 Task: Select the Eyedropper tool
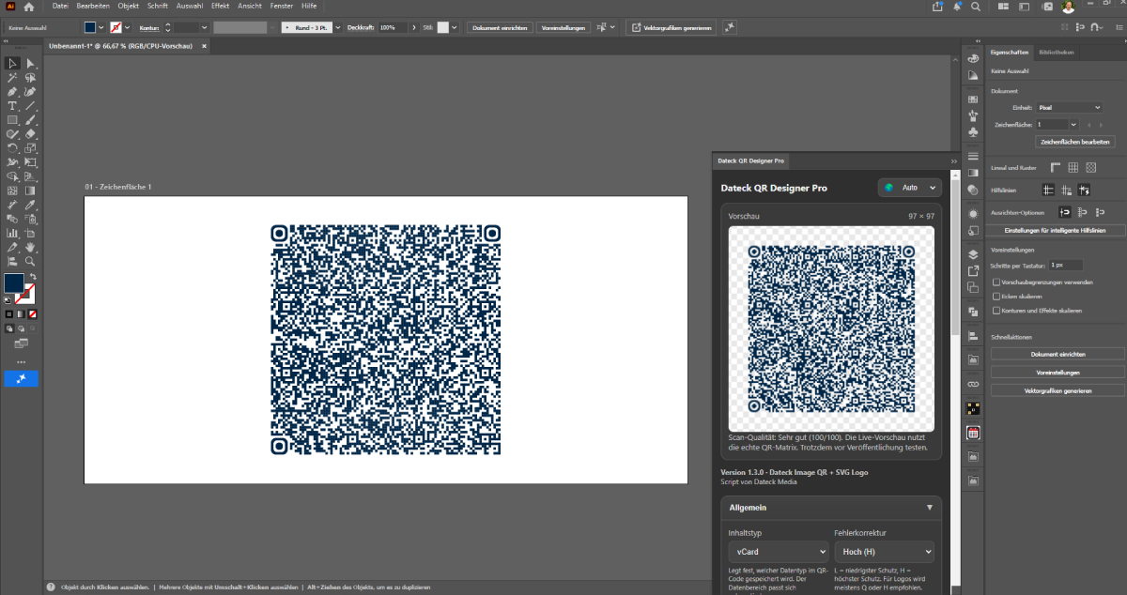point(30,204)
